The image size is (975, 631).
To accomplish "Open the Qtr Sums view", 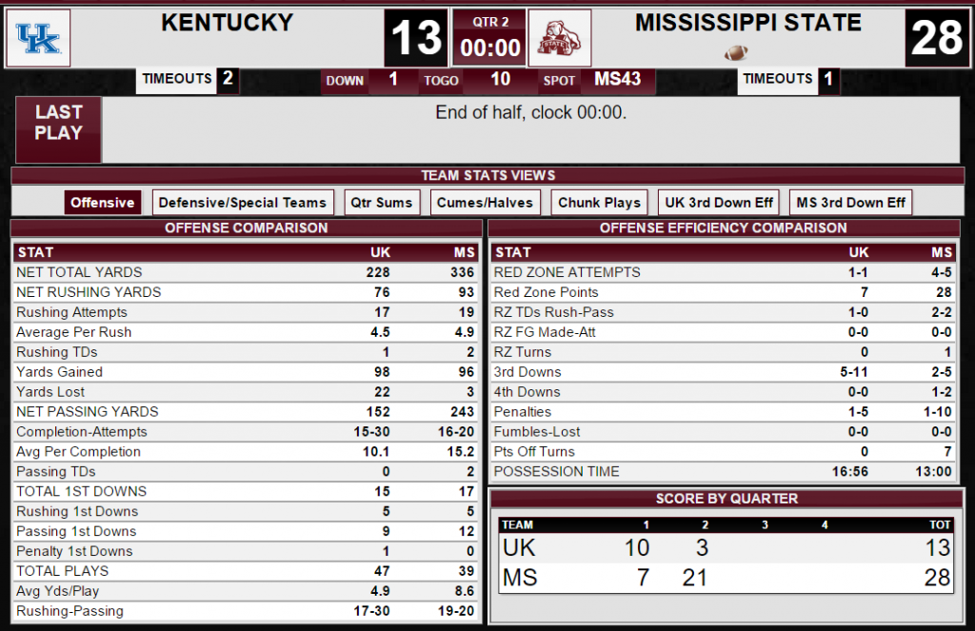I will coord(382,203).
